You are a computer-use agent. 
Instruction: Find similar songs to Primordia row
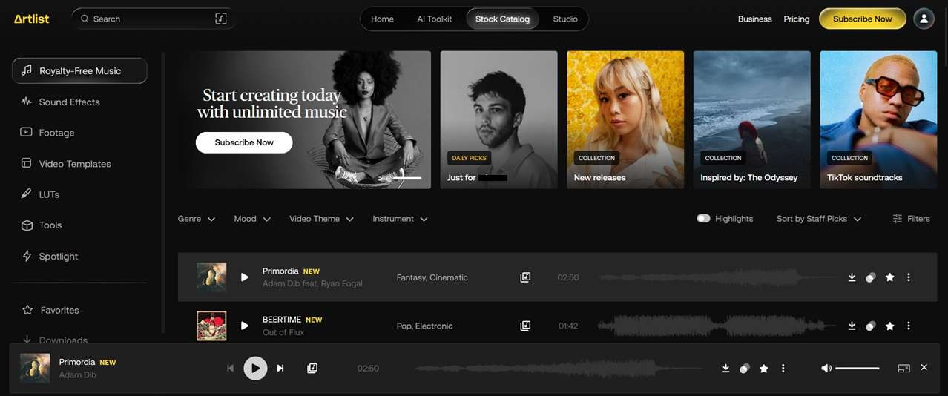click(525, 277)
